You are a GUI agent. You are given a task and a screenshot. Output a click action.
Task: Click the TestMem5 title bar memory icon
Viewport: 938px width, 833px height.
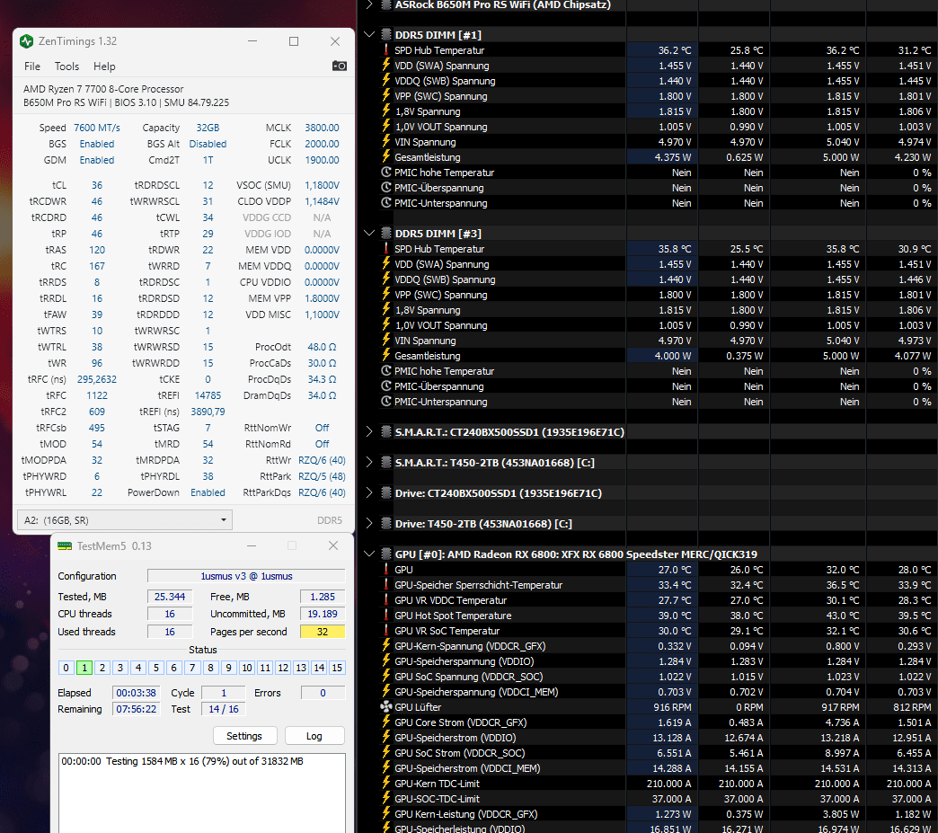(x=64, y=545)
